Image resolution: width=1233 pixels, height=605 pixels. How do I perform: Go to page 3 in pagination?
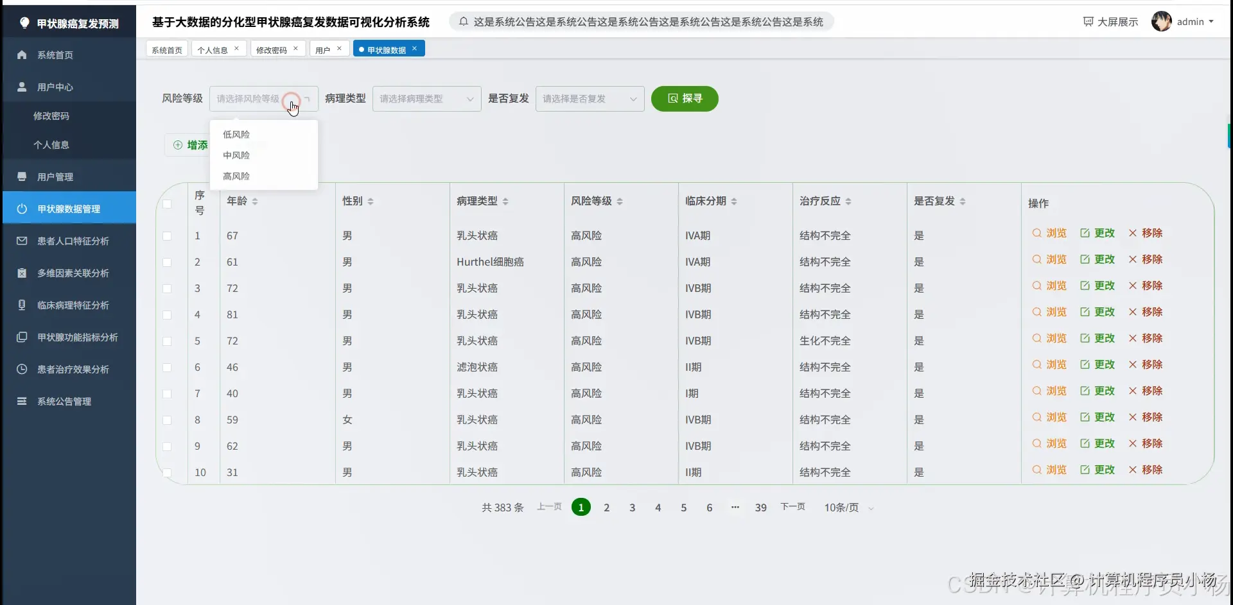633,507
